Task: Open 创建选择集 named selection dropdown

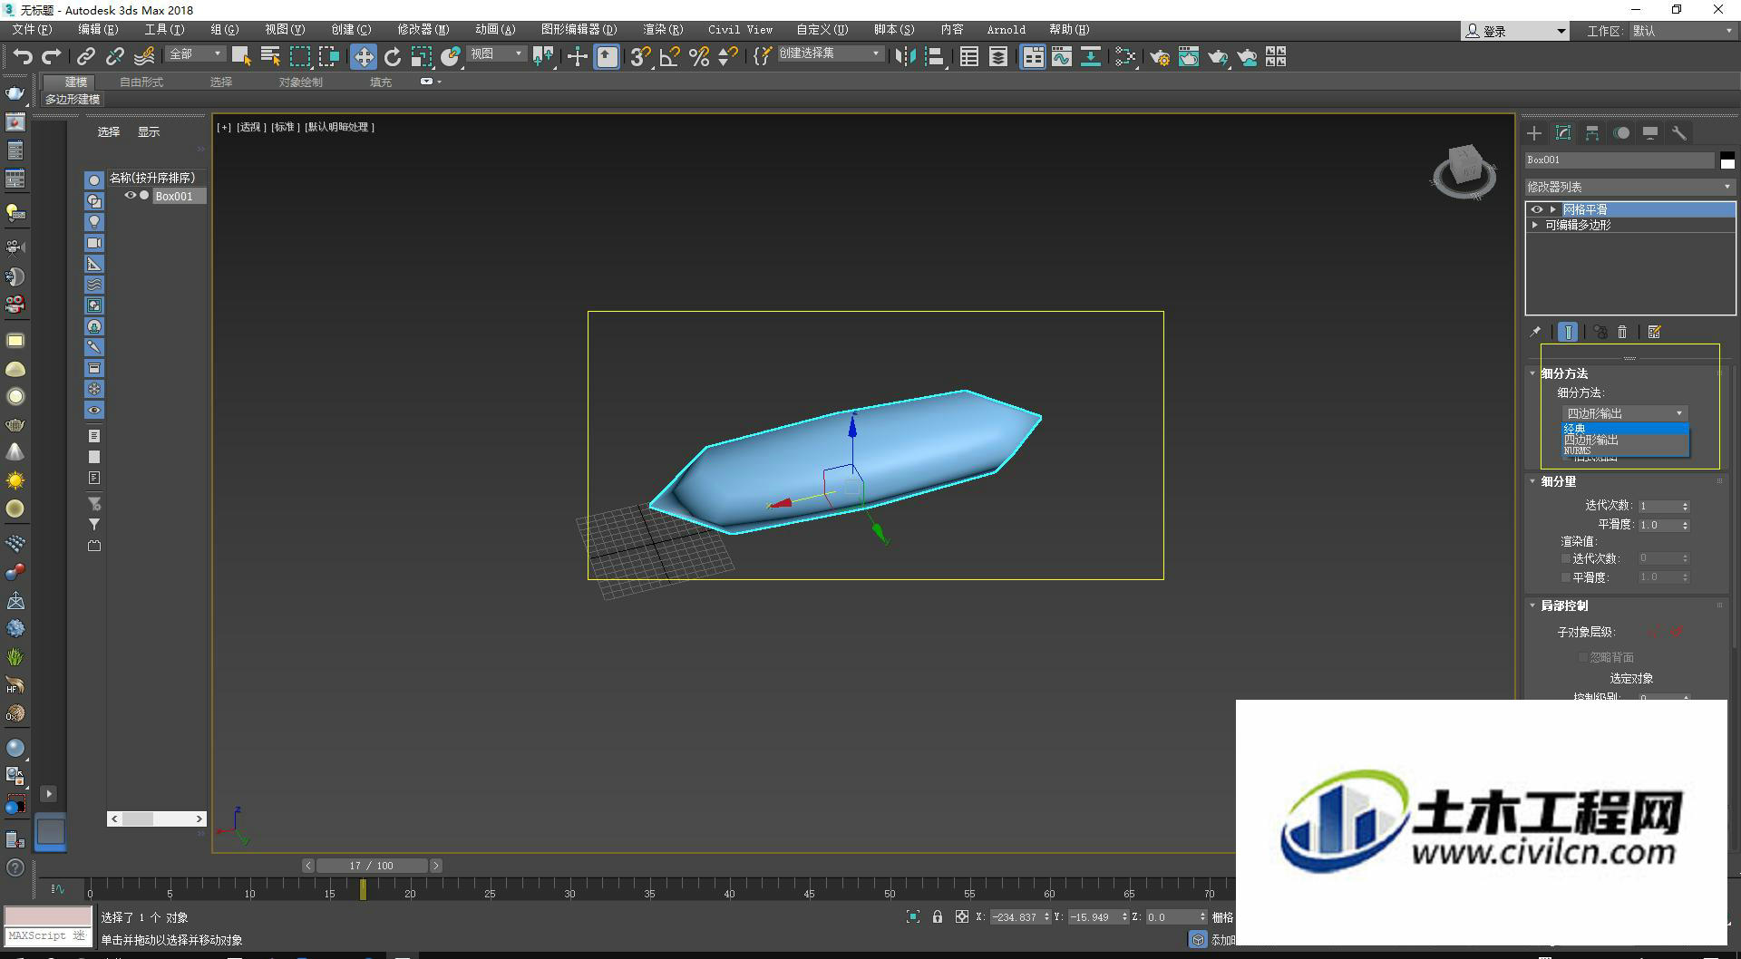Action: point(830,54)
